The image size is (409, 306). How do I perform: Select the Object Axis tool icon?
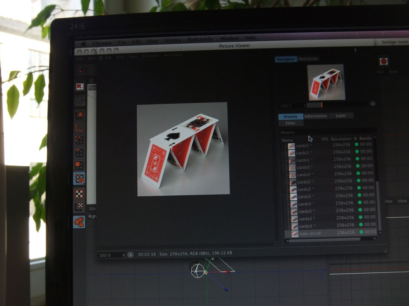tap(79, 127)
